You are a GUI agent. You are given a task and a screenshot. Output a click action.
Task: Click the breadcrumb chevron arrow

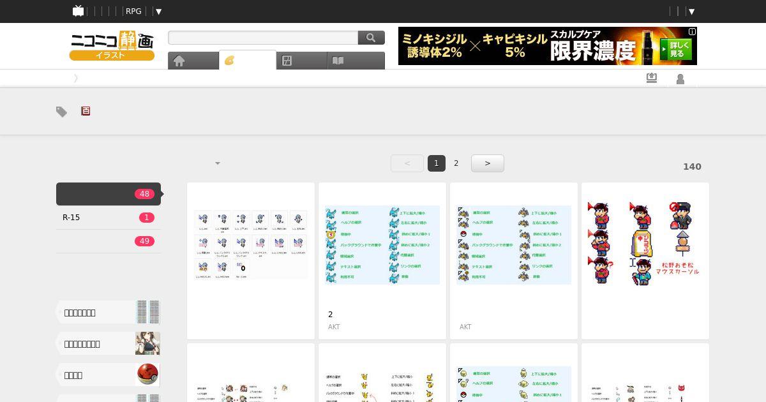click(x=76, y=78)
